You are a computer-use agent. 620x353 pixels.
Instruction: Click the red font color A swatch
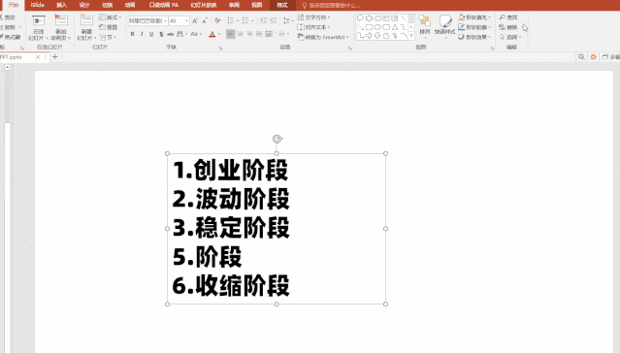pyautogui.click(x=212, y=34)
